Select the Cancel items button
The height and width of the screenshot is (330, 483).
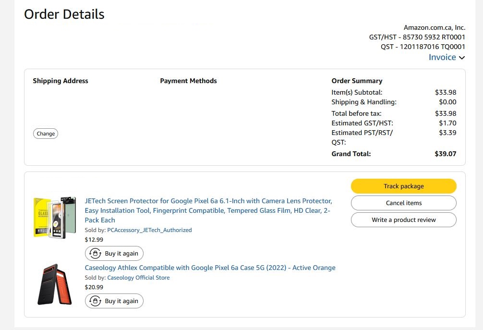[403, 203]
